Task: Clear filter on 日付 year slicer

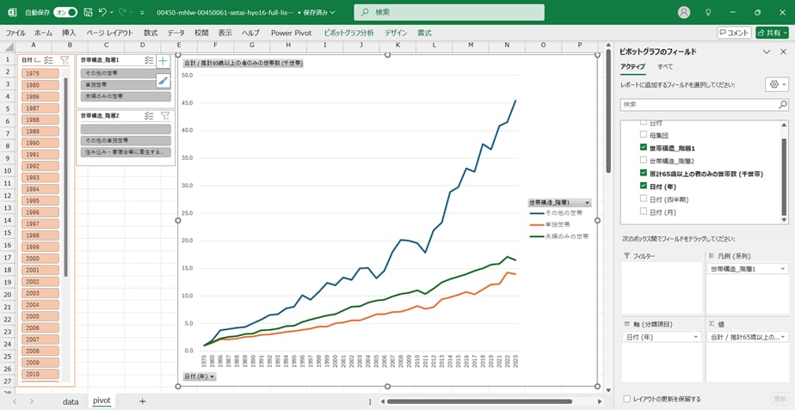Action: [64, 60]
